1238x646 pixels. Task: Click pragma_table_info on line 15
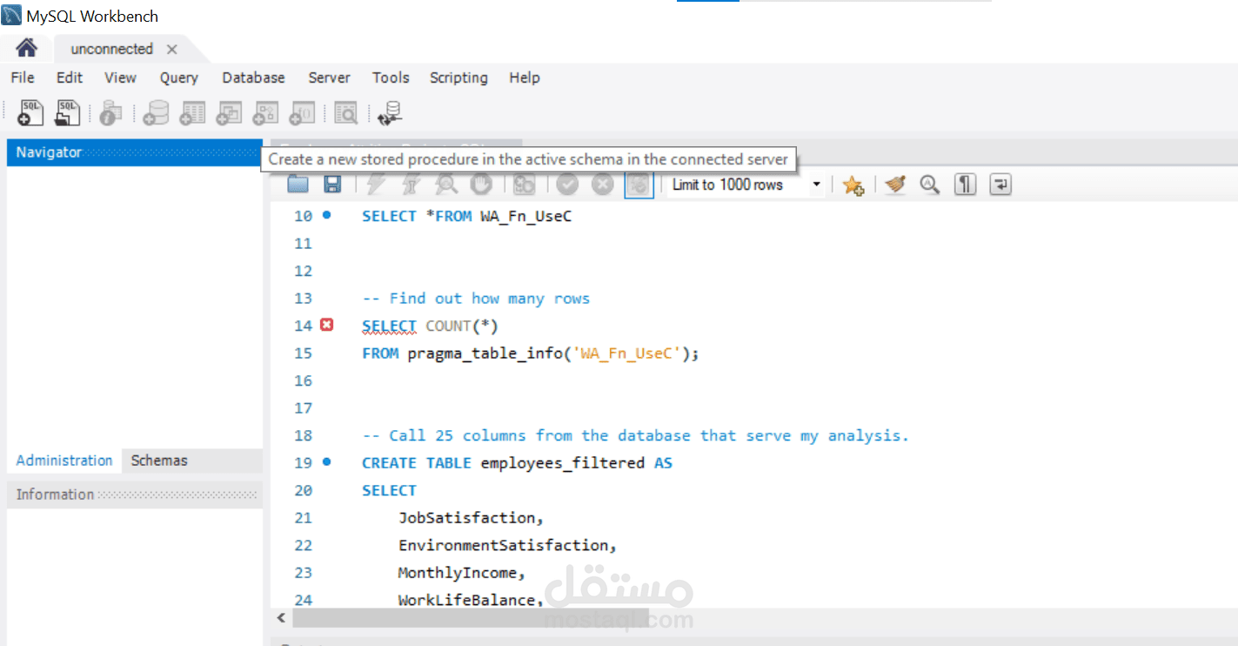(485, 353)
